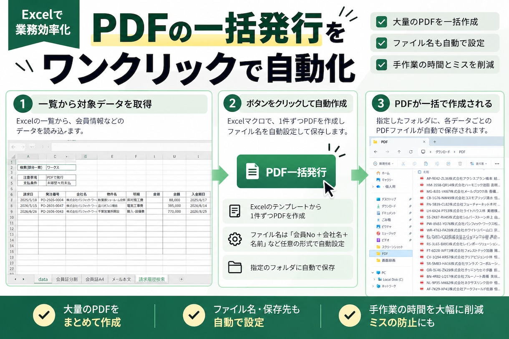Click the Share icon in Explorer toolbar

pyautogui.click(x=448, y=164)
